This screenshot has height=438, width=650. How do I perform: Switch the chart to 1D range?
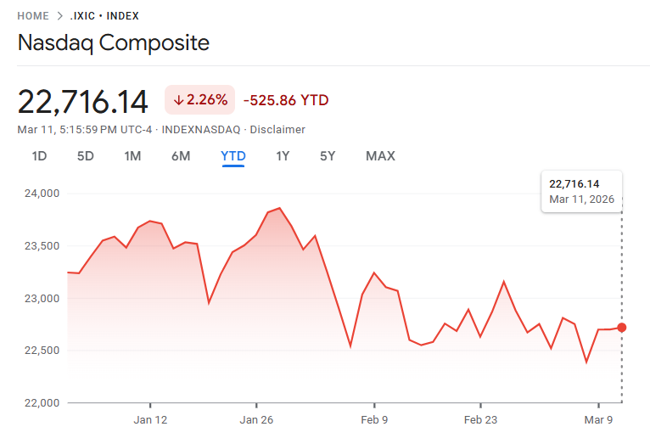click(39, 156)
